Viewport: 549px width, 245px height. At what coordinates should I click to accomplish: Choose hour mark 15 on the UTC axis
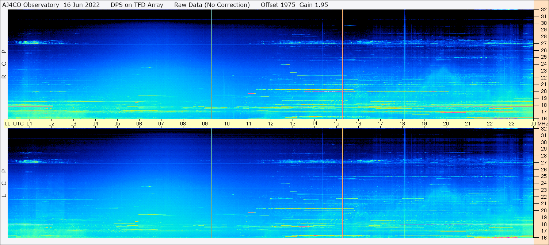(336, 124)
